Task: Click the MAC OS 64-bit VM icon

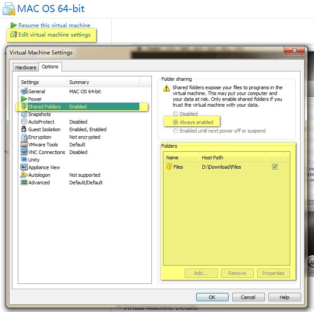Action: pyautogui.click(x=9, y=9)
